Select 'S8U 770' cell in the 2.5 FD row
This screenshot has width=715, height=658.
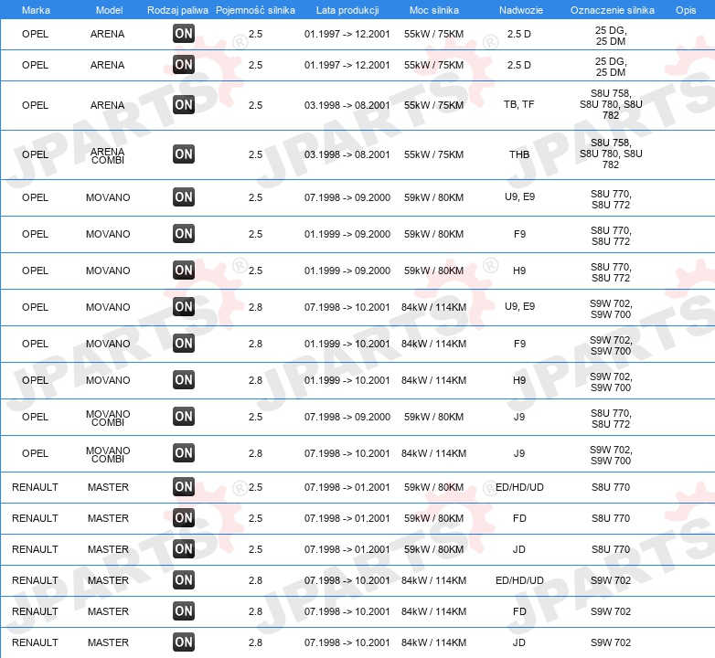click(611, 518)
